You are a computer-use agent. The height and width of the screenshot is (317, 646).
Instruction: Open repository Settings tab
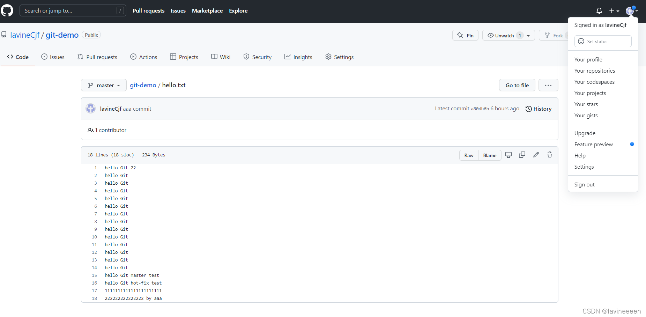[x=339, y=57]
